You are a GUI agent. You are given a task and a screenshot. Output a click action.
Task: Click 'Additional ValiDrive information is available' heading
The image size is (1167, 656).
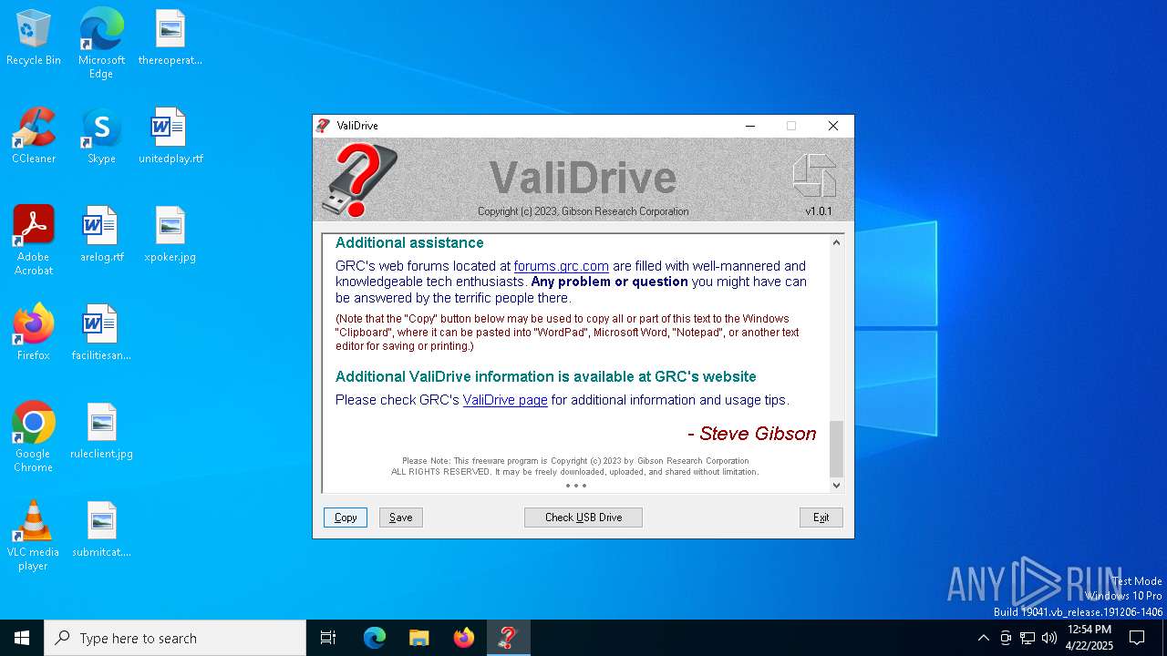tap(546, 377)
